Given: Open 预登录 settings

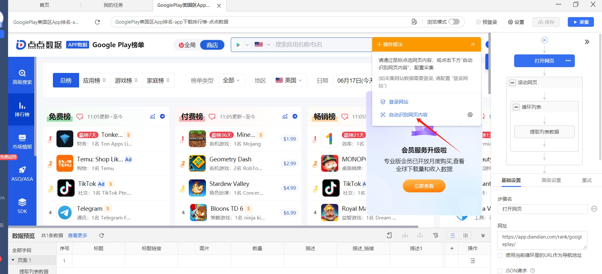Looking at the screenshot, I should pyautogui.click(x=486, y=22).
